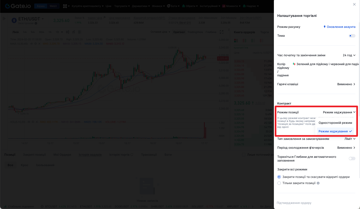Click the fullscreen chart icon

[x=221, y=32]
